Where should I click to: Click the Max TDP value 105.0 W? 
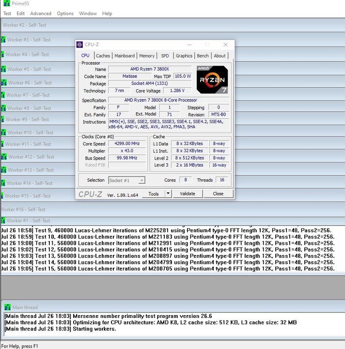[x=182, y=76]
